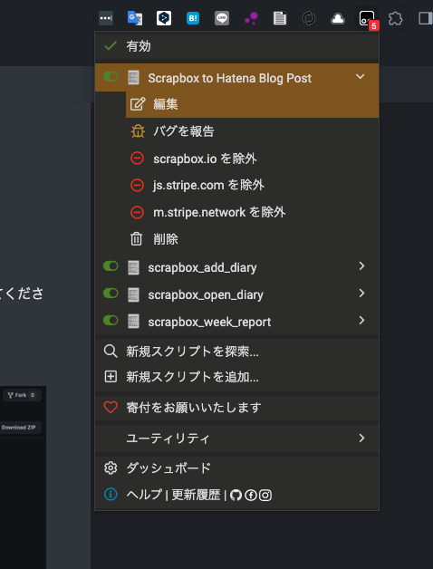The height and width of the screenshot is (569, 433).
Task: Click the scrapbox_add_diary script name
Action: point(202,267)
